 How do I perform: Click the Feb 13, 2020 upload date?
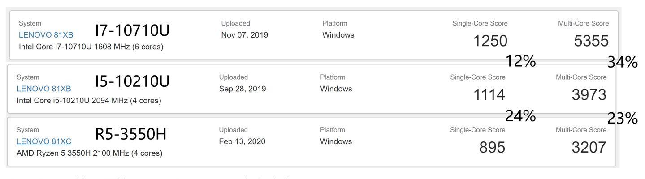coord(242,141)
